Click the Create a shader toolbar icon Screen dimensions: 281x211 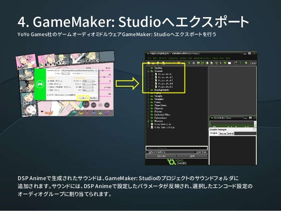click(211, 63)
